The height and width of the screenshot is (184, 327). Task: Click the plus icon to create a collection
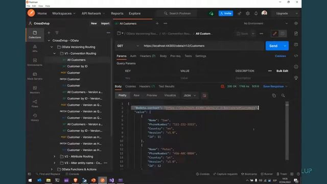(49, 33)
